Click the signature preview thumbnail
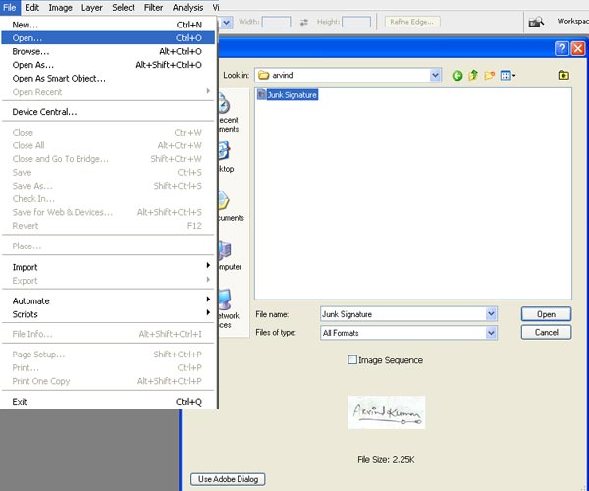This screenshot has width=589, height=491. click(x=387, y=412)
